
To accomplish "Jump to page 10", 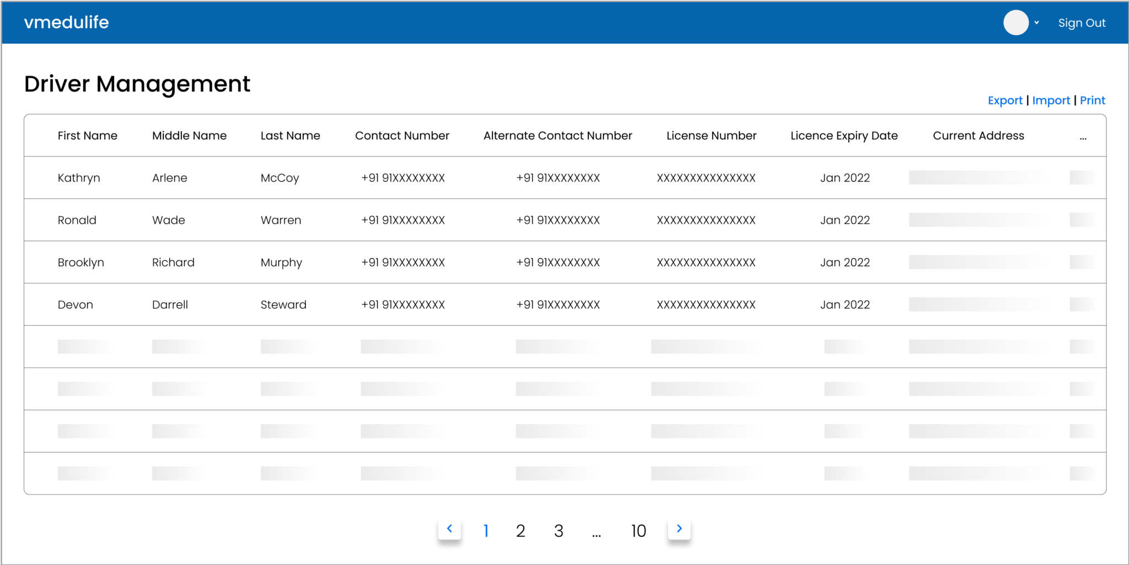I will tap(638, 531).
